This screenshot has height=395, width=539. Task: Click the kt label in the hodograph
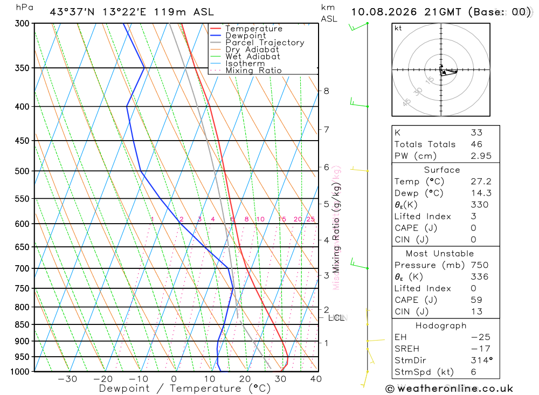(x=398, y=28)
